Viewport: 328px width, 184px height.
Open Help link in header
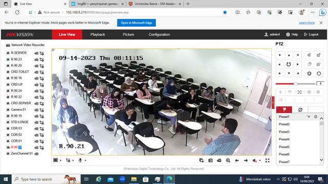(x=292, y=34)
